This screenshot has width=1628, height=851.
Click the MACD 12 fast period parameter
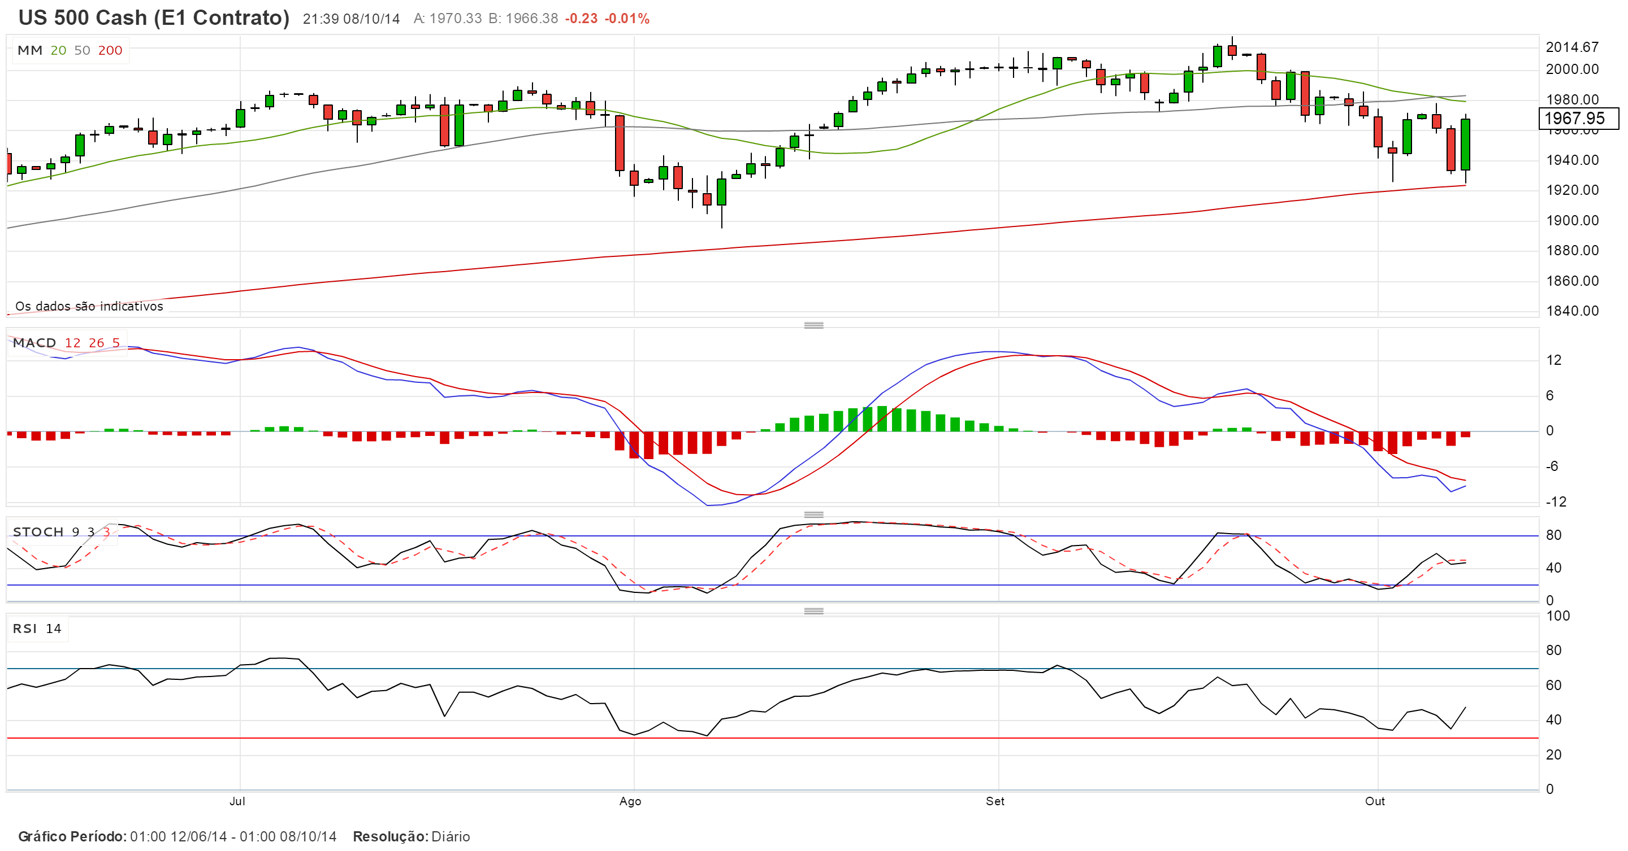(73, 343)
